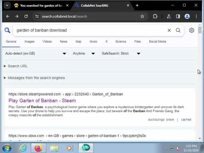This screenshot has height=153, width=204.
Task: Open SearXNG preferences gear
Action: (x=192, y=30)
